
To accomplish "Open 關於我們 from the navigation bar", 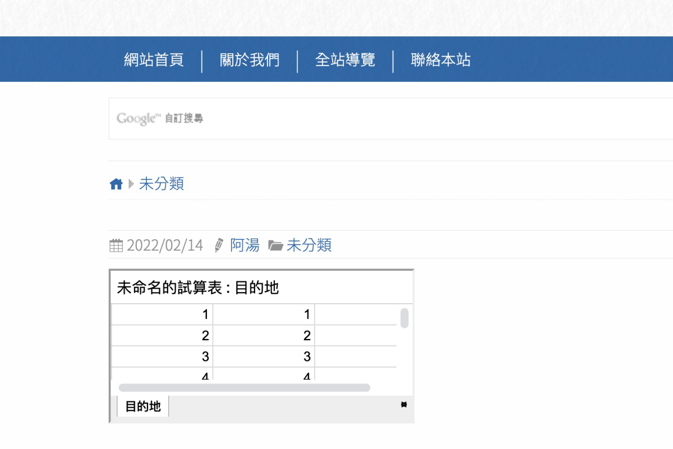I will (250, 59).
